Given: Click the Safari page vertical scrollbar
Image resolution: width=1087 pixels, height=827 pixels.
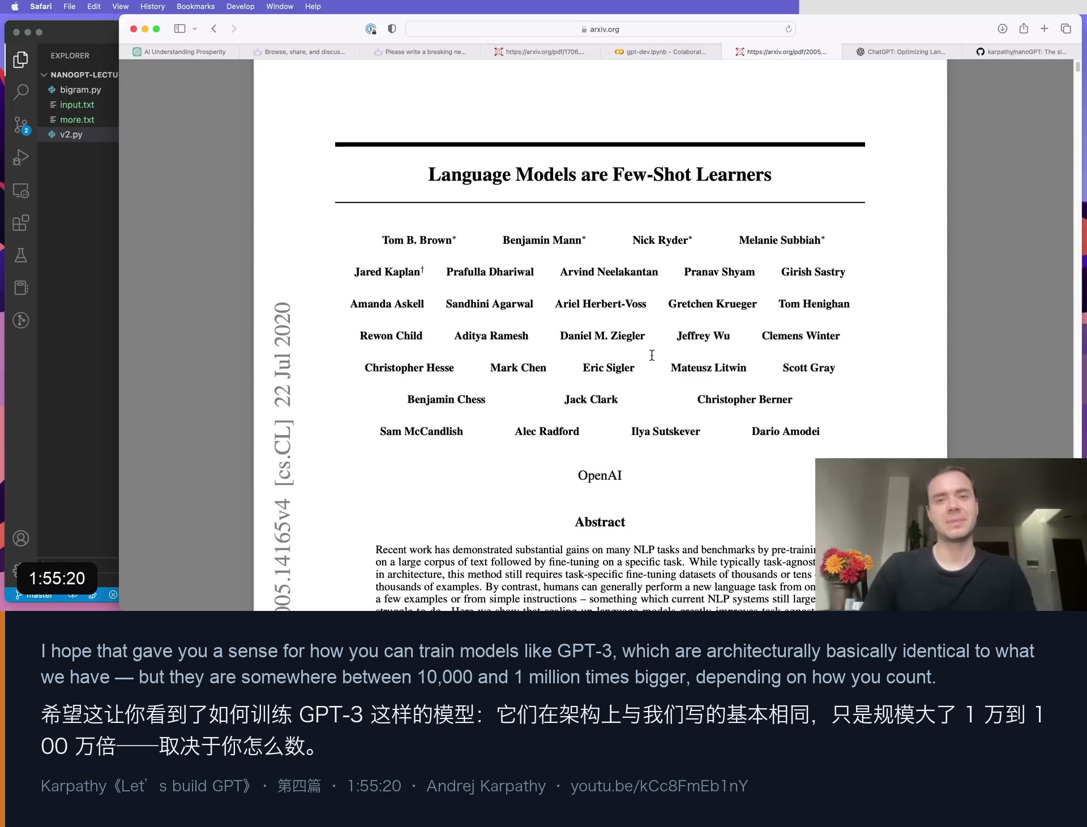Looking at the screenshot, I should pyautogui.click(x=1077, y=67).
